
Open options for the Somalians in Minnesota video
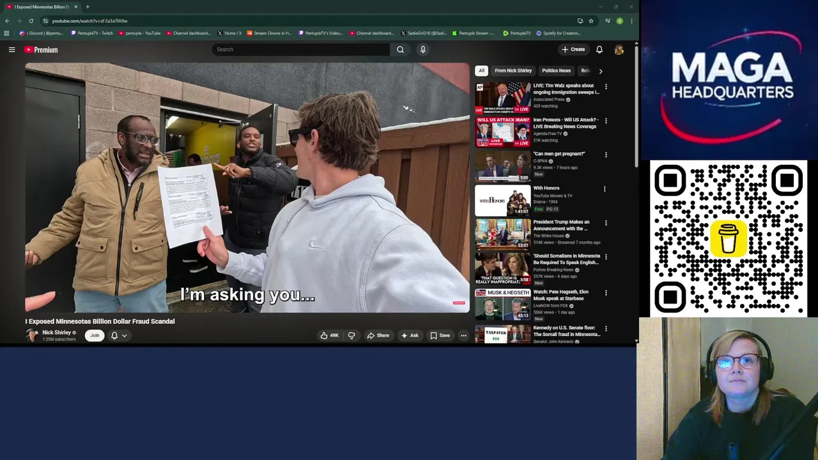point(606,257)
